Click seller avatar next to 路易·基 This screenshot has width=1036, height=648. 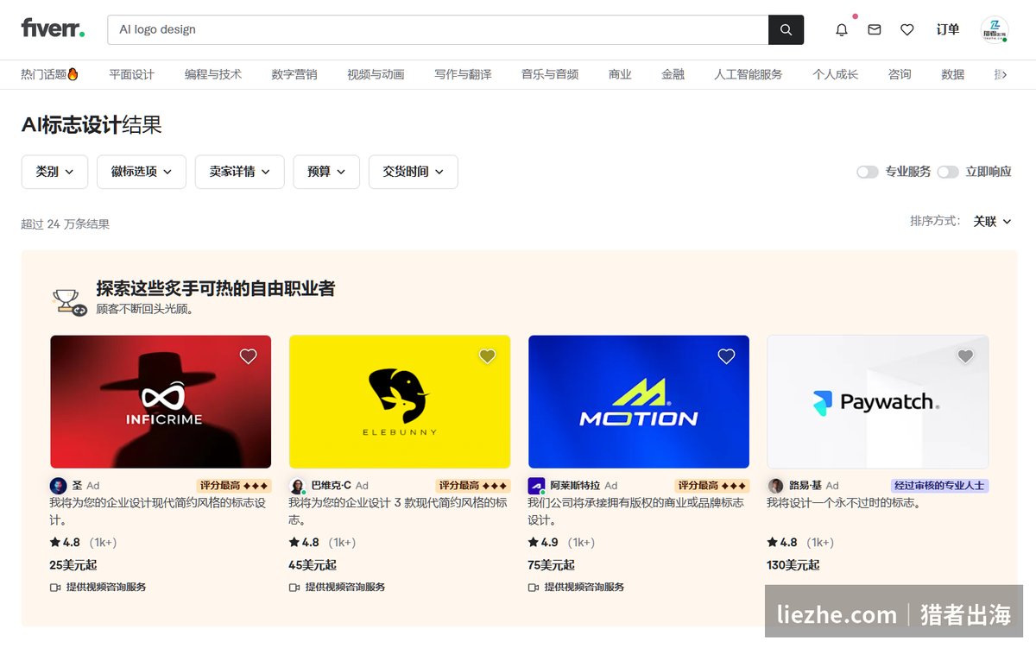775,486
